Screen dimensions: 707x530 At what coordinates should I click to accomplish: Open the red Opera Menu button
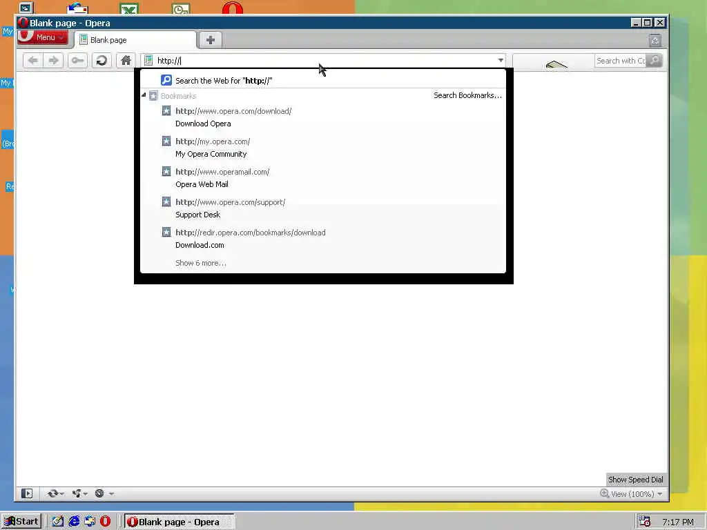coord(42,37)
